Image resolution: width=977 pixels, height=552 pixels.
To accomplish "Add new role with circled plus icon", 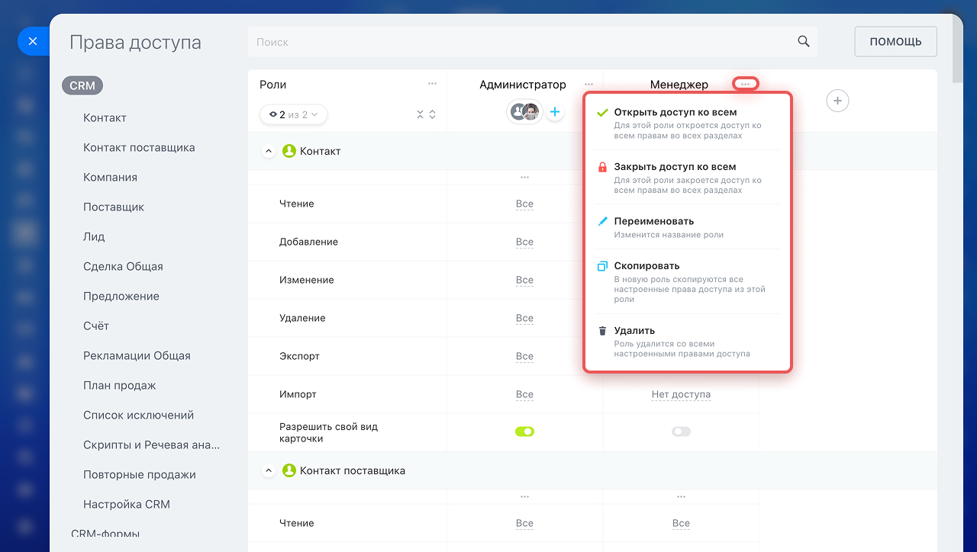I will (x=837, y=101).
